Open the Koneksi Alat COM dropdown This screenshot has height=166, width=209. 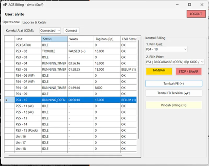coord(50,30)
